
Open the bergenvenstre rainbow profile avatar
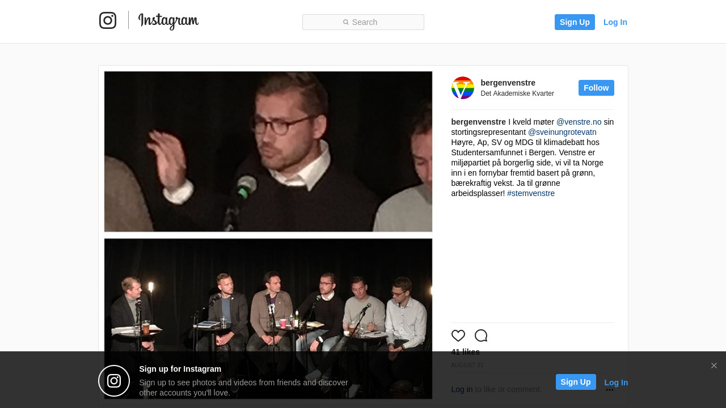pyautogui.click(x=463, y=88)
